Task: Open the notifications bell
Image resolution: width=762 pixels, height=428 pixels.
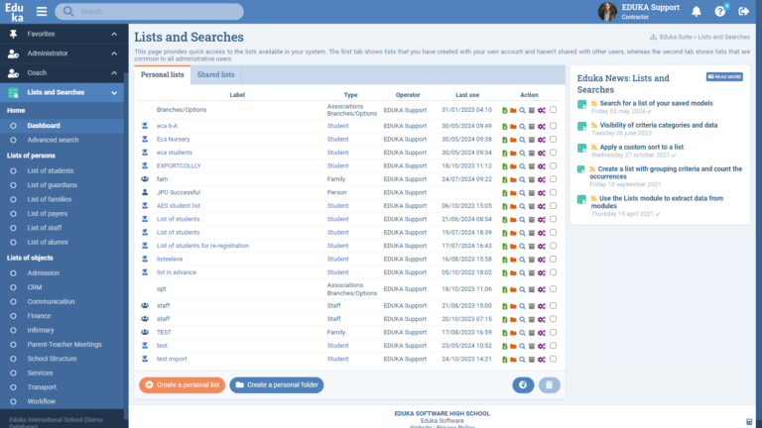Action: 697,11
